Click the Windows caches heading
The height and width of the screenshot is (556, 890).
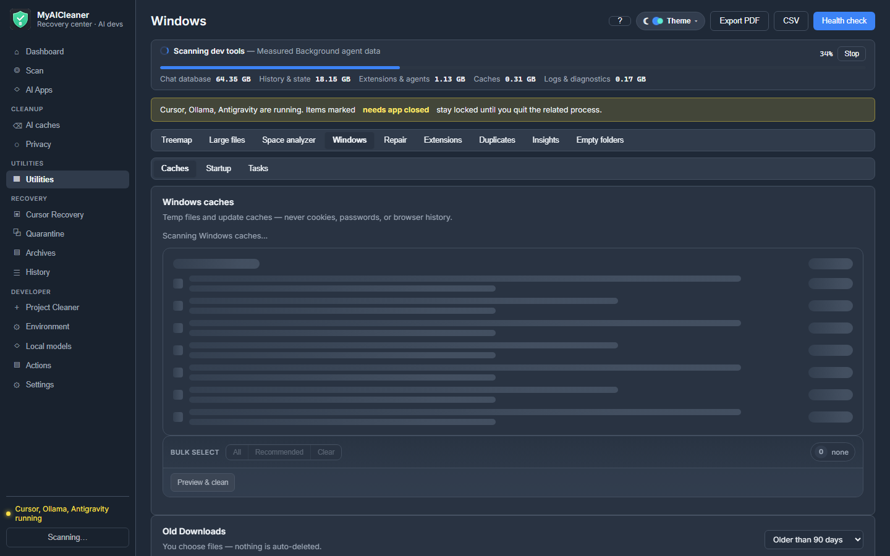(198, 202)
